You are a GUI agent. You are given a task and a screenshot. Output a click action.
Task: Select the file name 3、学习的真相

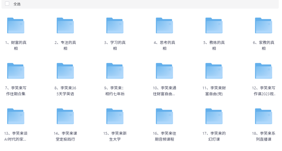pos(115,45)
